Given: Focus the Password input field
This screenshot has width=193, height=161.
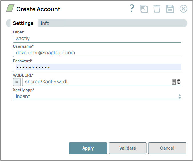Looking at the screenshot, I should tap(97, 67).
